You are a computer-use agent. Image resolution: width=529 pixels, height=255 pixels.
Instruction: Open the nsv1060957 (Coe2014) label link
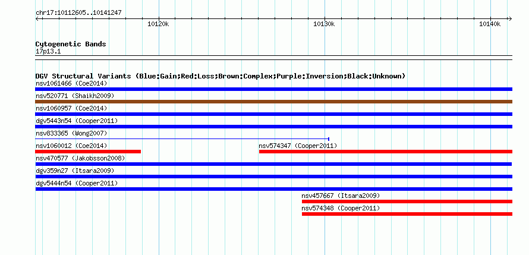[x=71, y=108]
